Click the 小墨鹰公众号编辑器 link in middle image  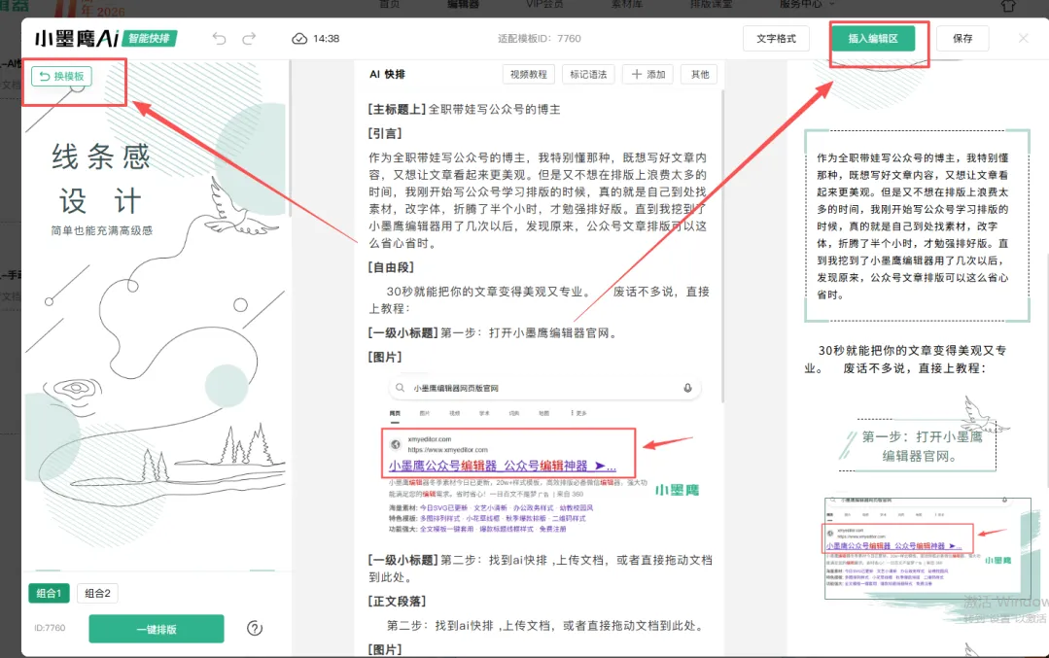tap(502, 467)
